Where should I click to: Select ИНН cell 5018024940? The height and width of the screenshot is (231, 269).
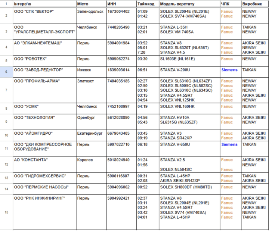coord(121,165)
